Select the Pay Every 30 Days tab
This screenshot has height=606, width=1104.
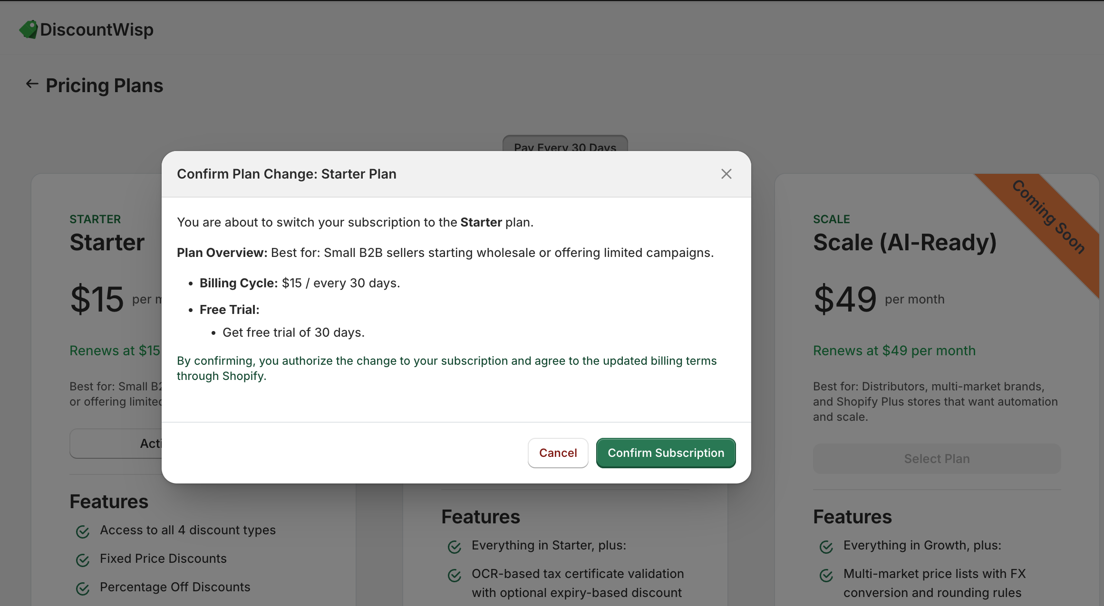[x=565, y=144]
